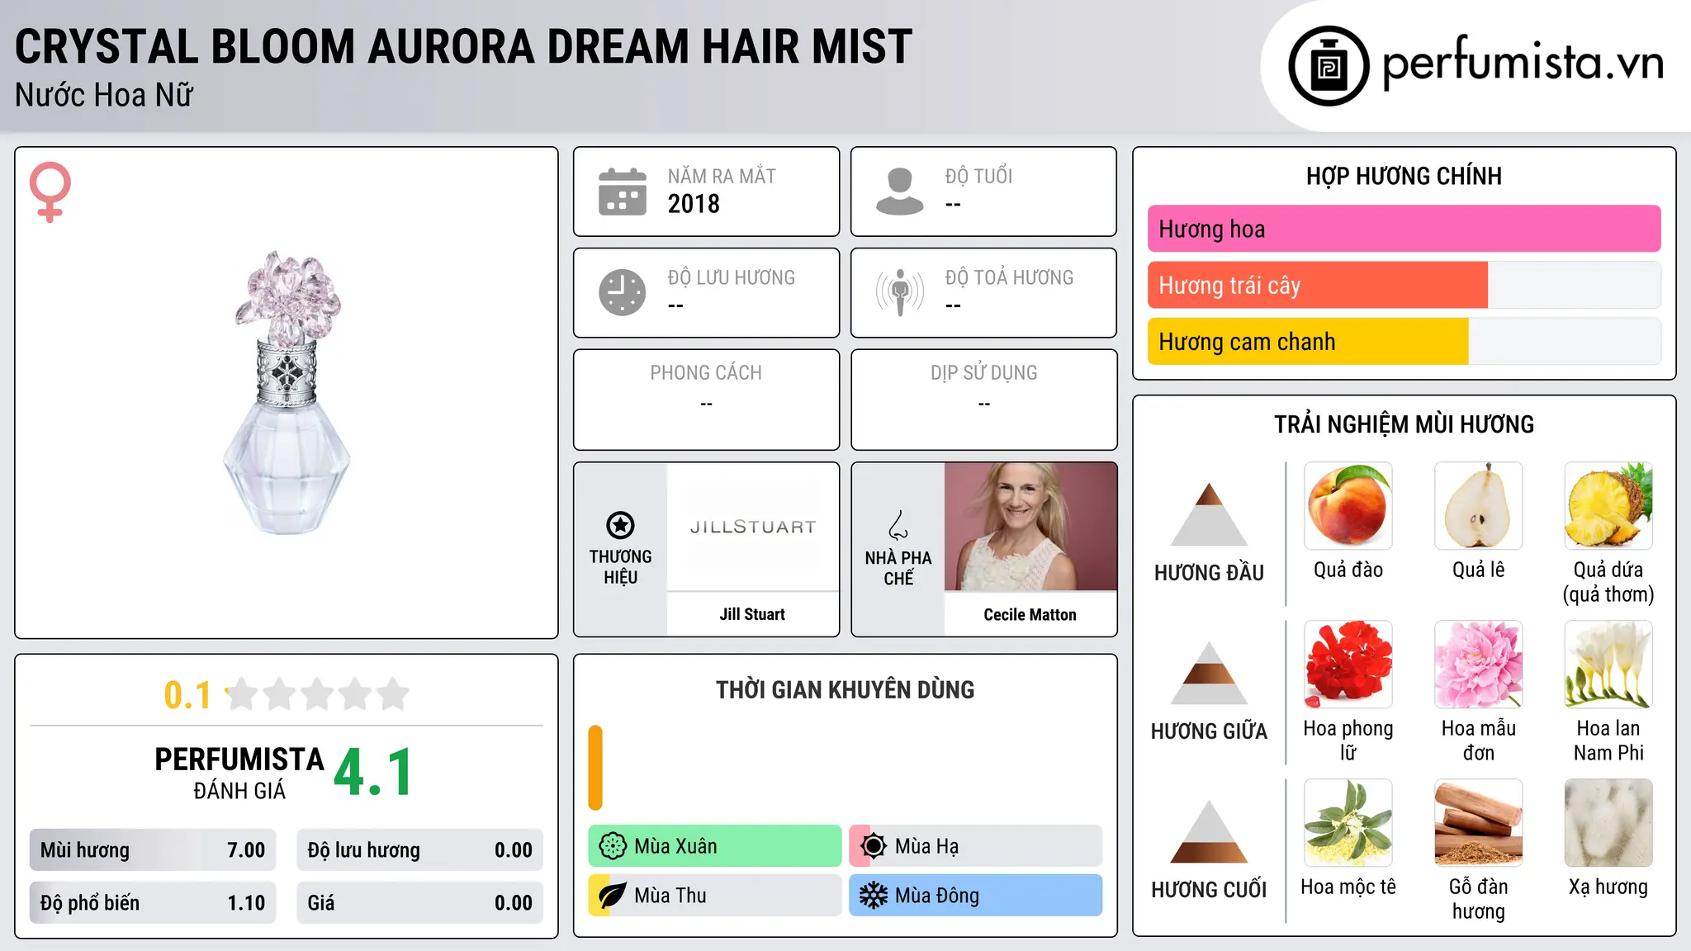Click the Hoa mộc tê osmanthus image
The height and width of the screenshot is (951, 1691).
pos(1348,823)
